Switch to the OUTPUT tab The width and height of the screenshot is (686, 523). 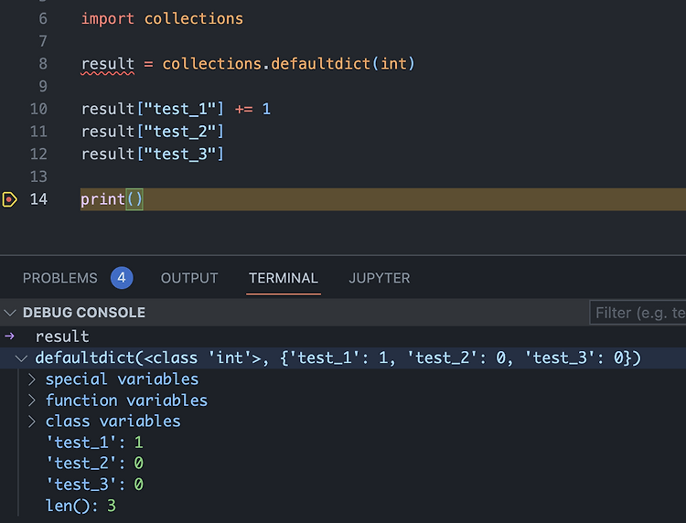point(189,278)
